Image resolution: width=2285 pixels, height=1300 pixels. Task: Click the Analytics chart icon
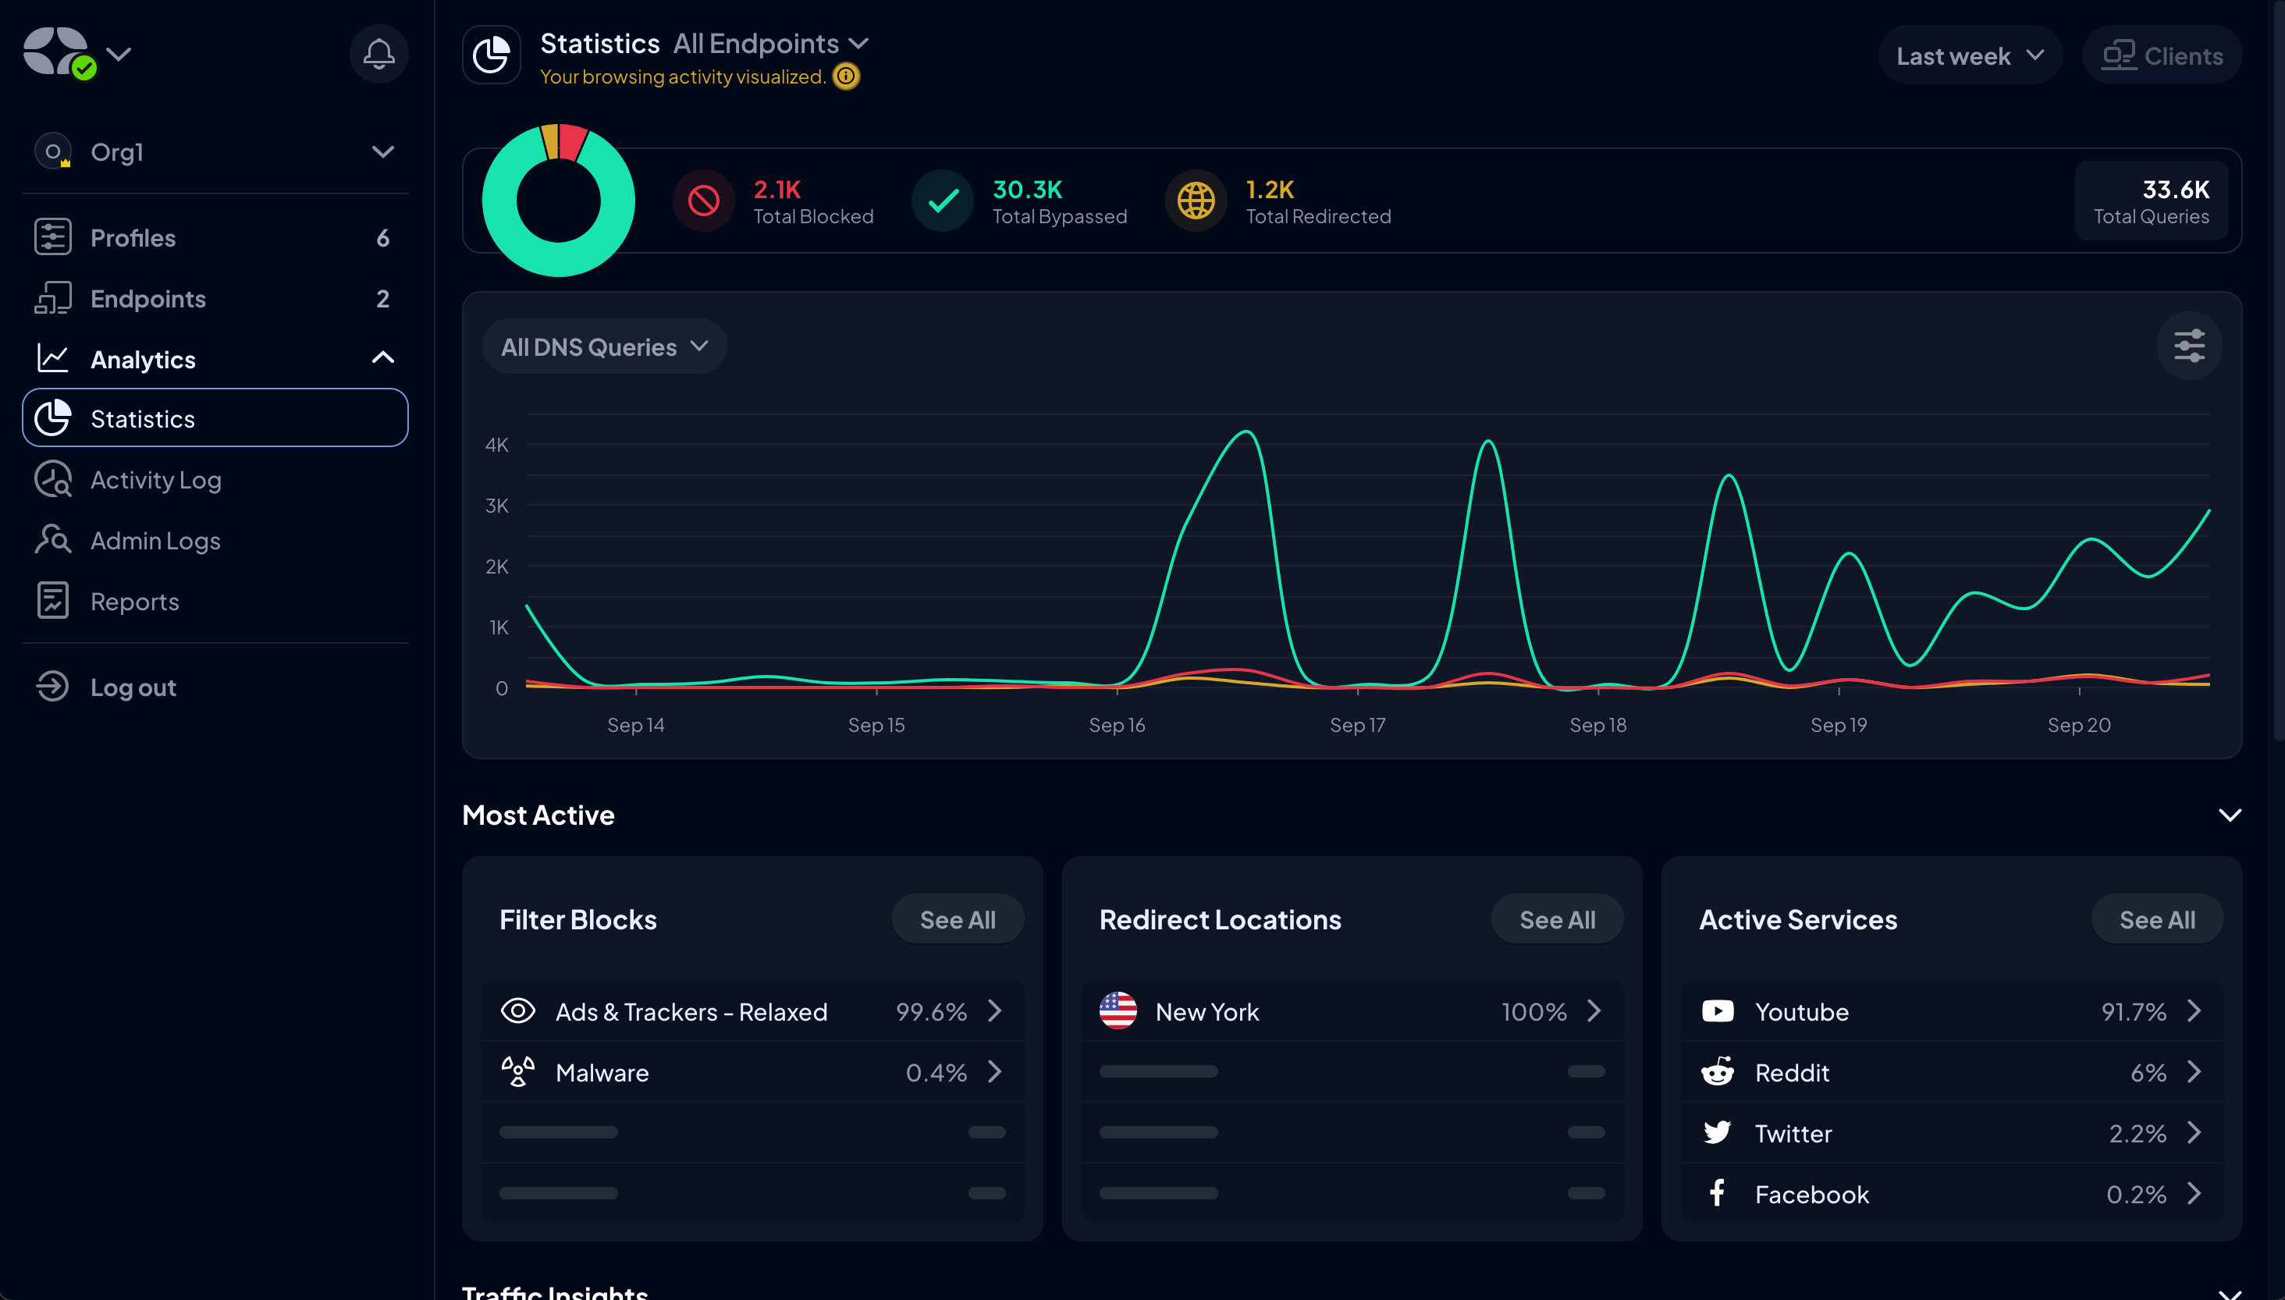(x=52, y=357)
